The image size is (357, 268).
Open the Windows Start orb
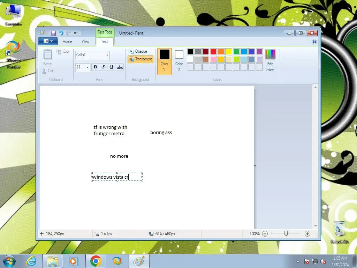pyautogui.click(x=9, y=261)
